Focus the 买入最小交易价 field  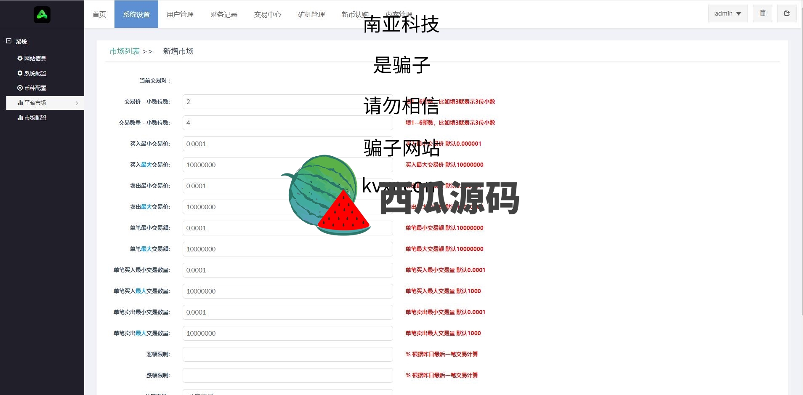tap(288, 144)
